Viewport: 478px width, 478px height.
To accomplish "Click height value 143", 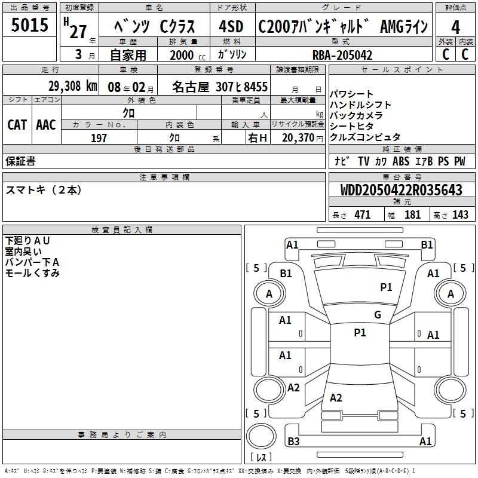I will [x=460, y=215].
